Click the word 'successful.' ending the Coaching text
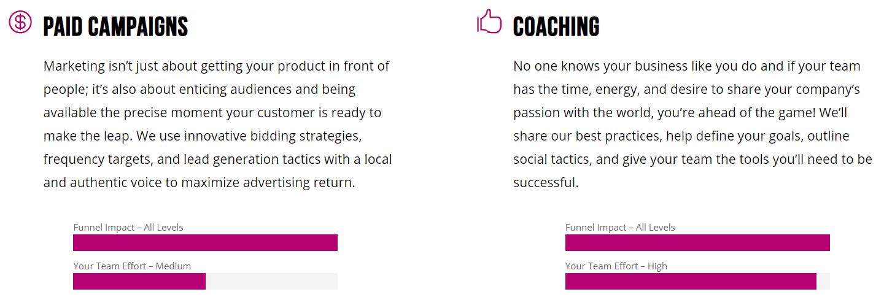 pos(546,183)
